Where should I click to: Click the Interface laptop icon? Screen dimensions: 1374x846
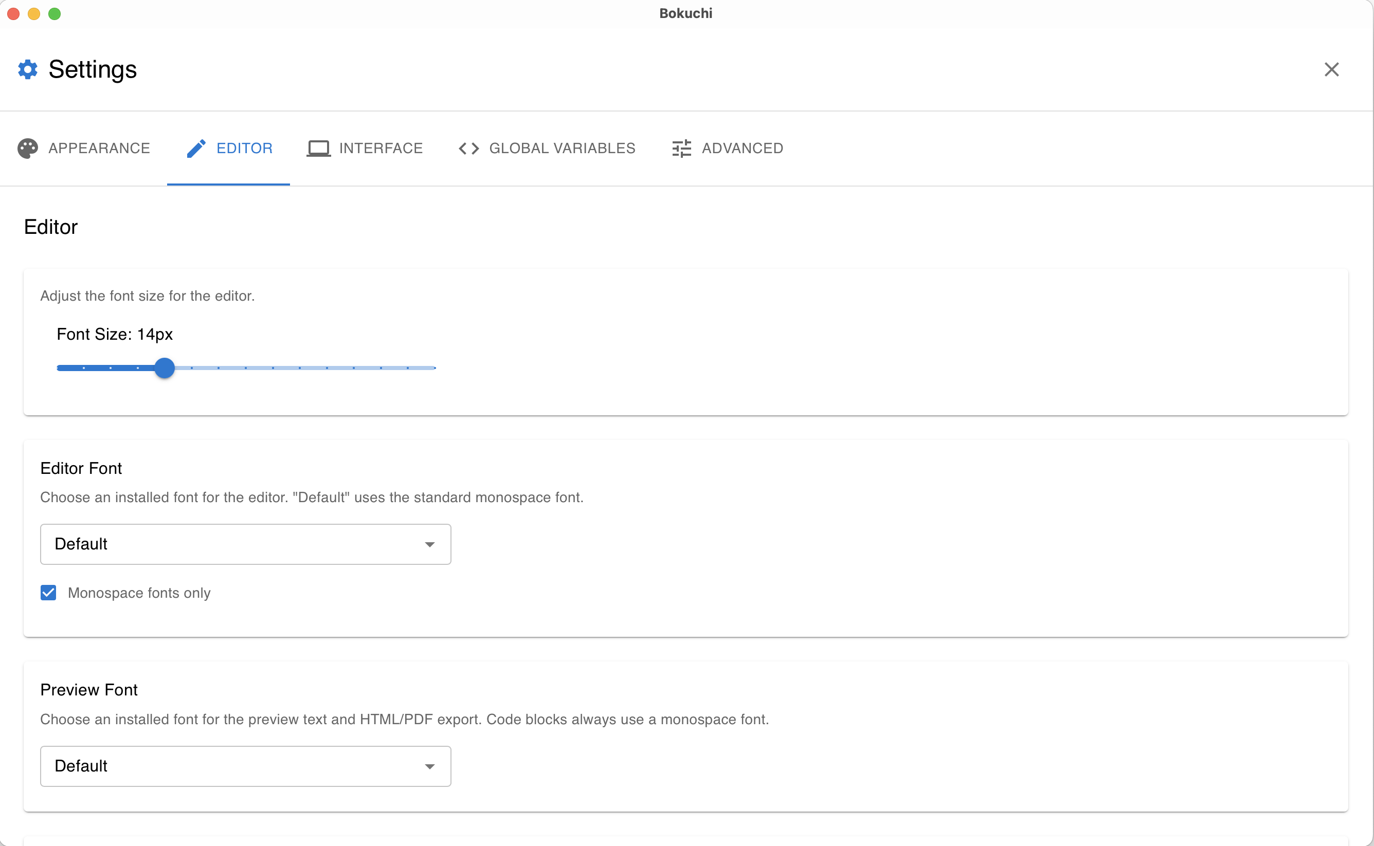coord(318,148)
